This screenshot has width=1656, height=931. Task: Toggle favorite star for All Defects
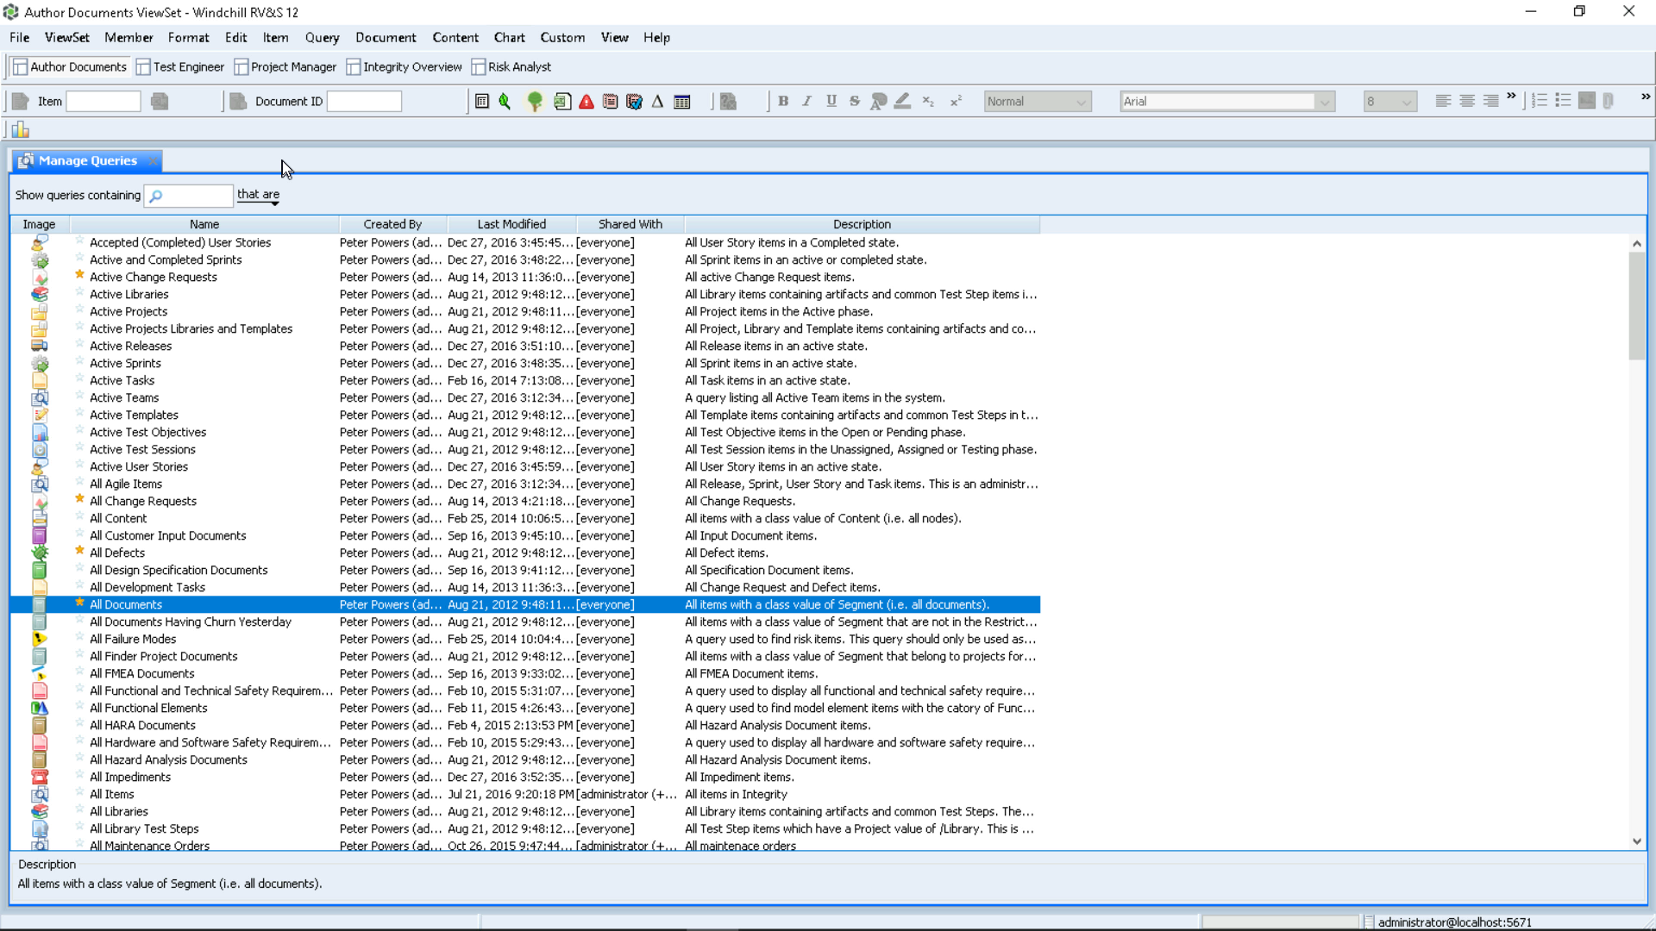tap(79, 551)
